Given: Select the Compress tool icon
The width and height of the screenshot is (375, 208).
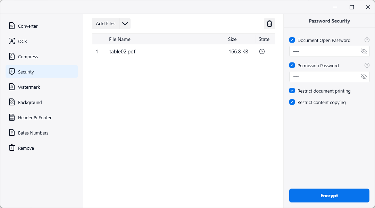Looking at the screenshot, I should tap(12, 57).
